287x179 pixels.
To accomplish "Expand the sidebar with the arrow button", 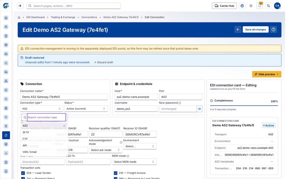I will pyautogui.click(x=20, y=6).
